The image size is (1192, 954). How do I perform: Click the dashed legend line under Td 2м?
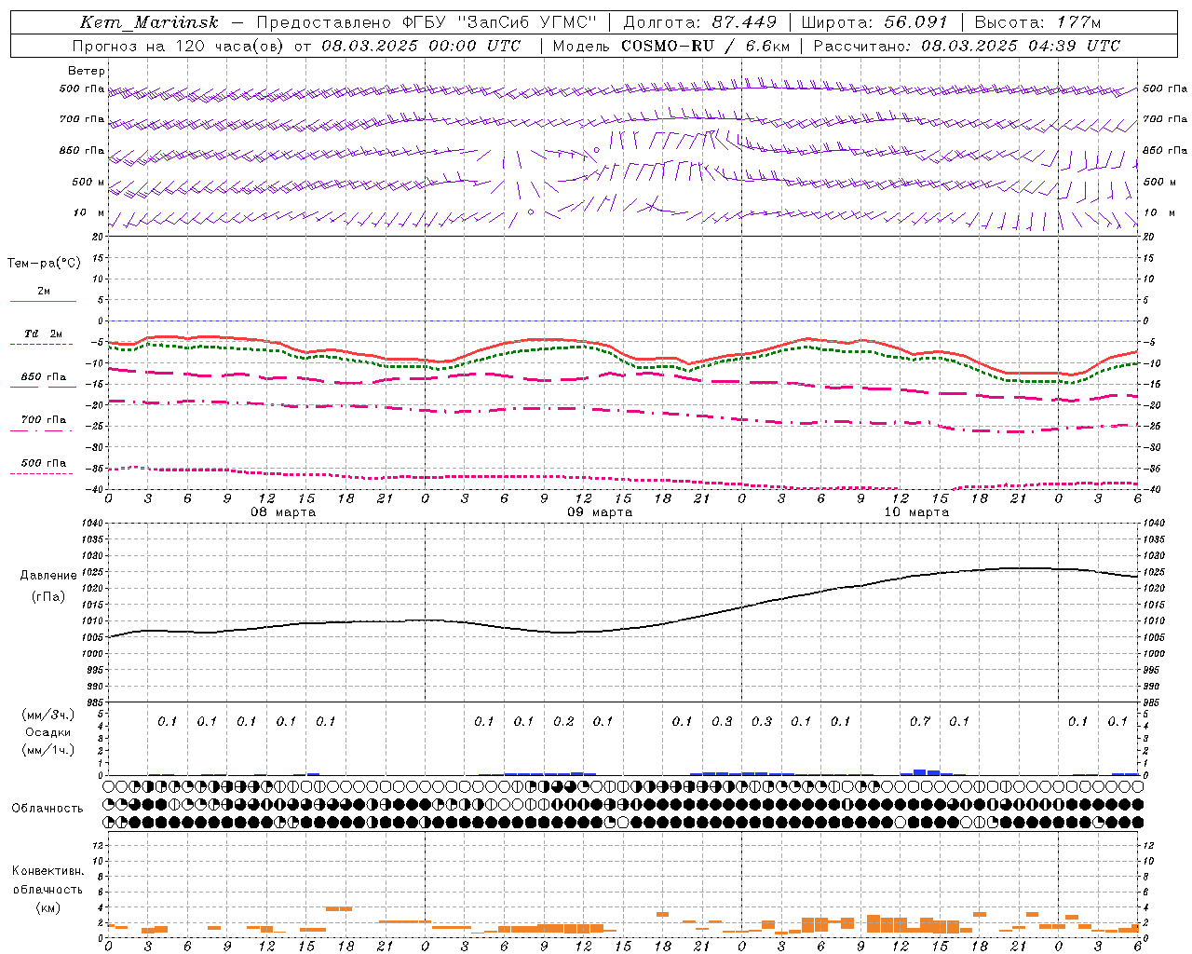(43, 345)
